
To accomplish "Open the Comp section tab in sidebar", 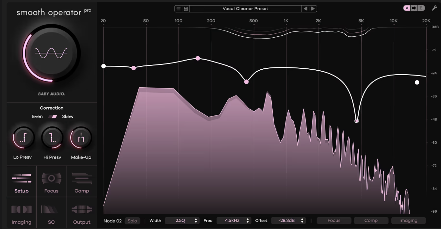I will click(x=82, y=182).
